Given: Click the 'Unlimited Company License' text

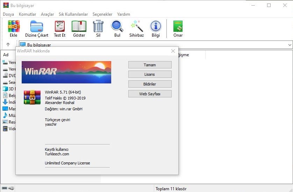Looking at the screenshot, I should [x=67, y=163].
